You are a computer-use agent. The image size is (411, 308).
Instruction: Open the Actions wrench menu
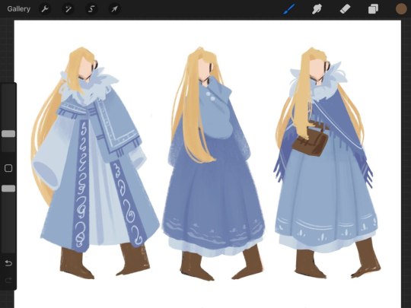[45, 9]
